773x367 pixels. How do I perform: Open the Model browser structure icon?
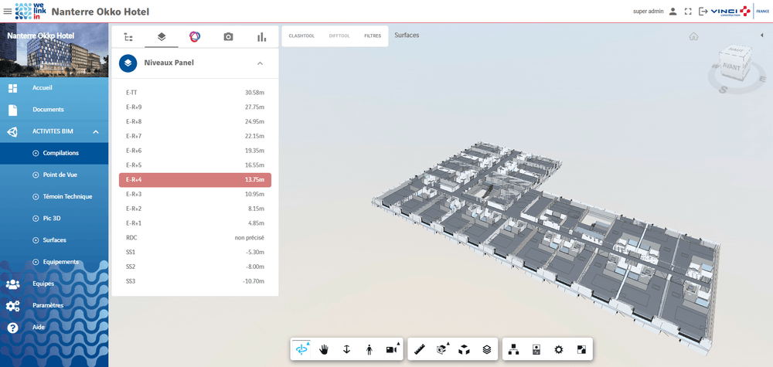point(514,349)
